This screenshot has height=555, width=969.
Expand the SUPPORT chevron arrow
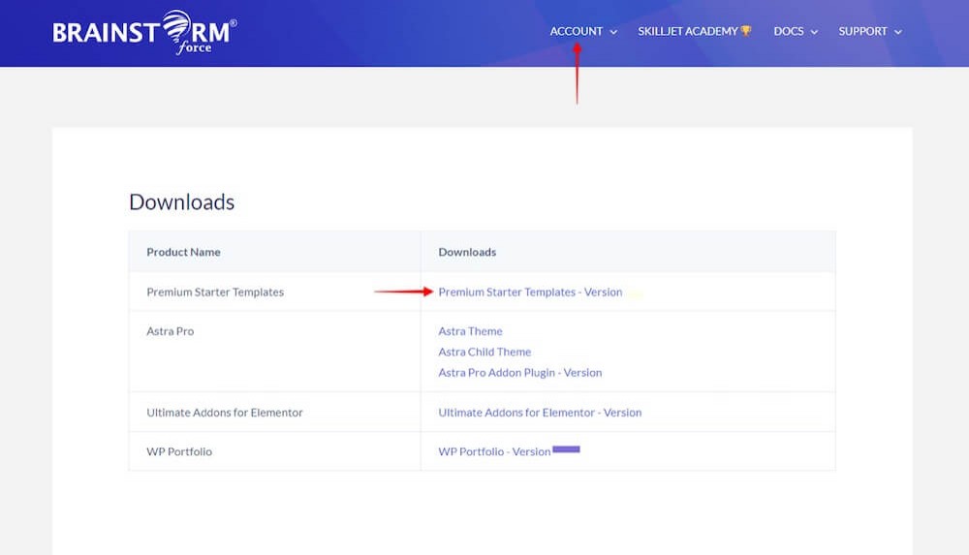[x=898, y=32]
